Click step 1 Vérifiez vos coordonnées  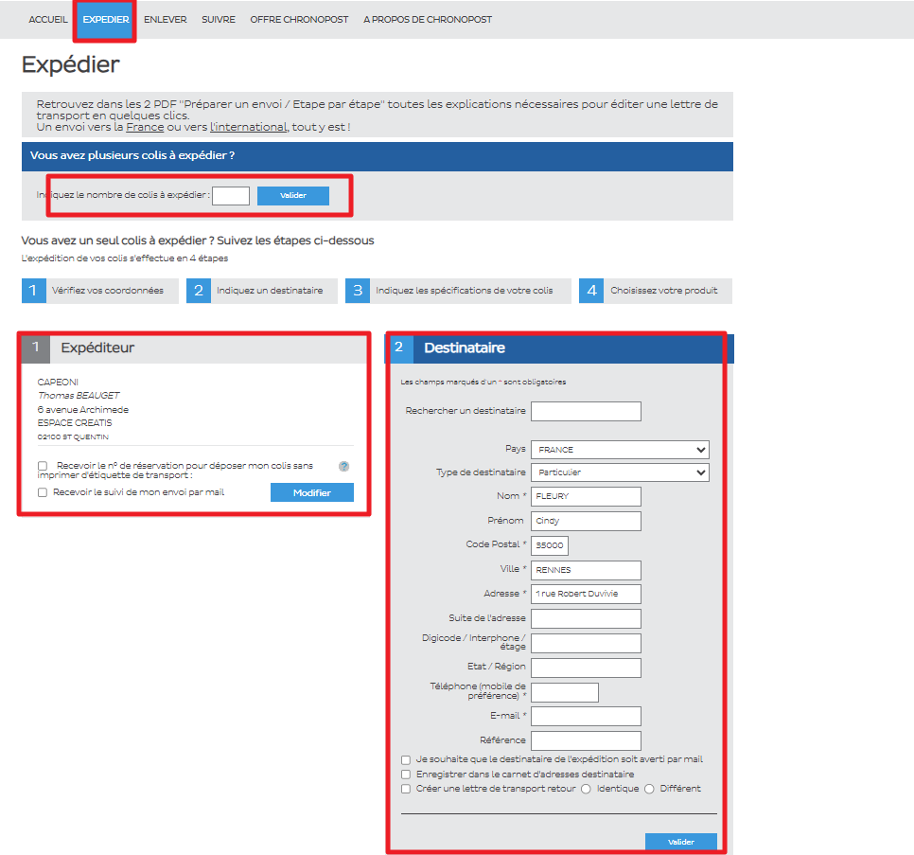coord(100,291)
